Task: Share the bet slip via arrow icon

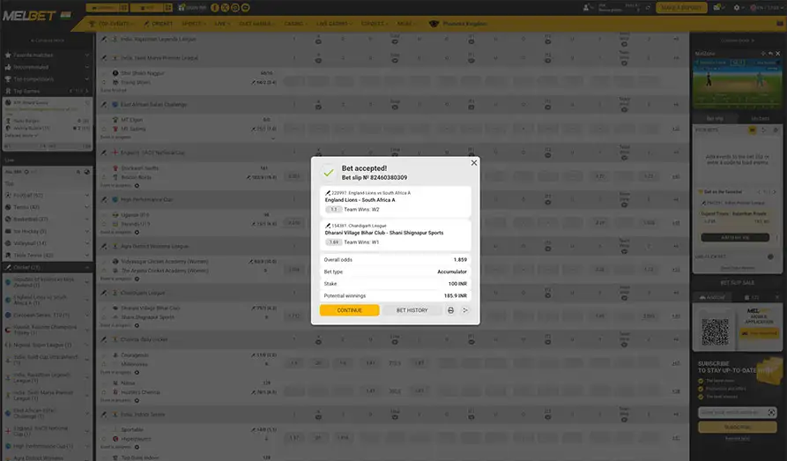Action: point(465,310)
